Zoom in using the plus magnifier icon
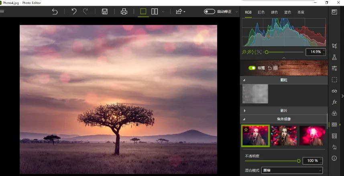The height and width of the screenshot is (176, 344). pyautogui.click(x=249, y=52)
